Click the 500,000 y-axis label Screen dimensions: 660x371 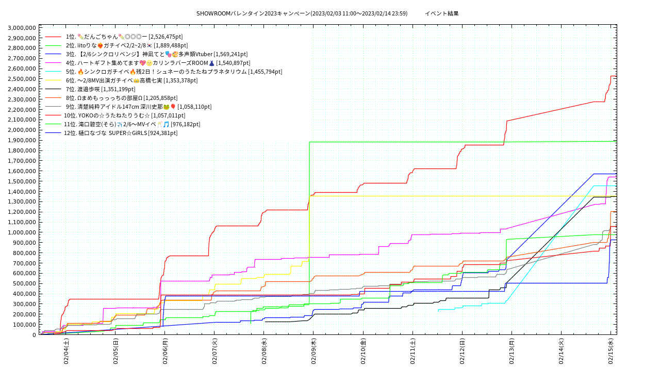point(26,283)
